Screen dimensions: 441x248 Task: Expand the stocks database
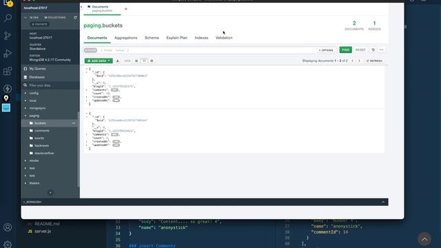point(25,161)
